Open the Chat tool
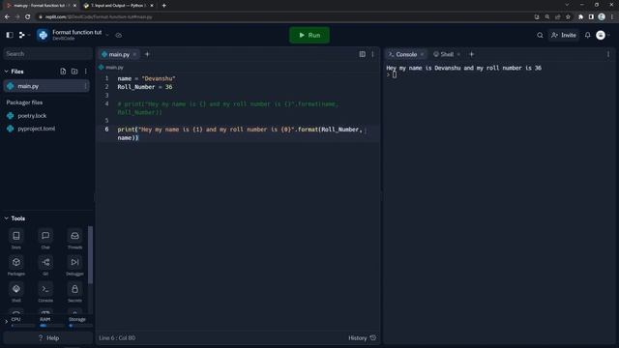Image resolution: width=619 pixels, height=348 pixels. click(45, 239)
